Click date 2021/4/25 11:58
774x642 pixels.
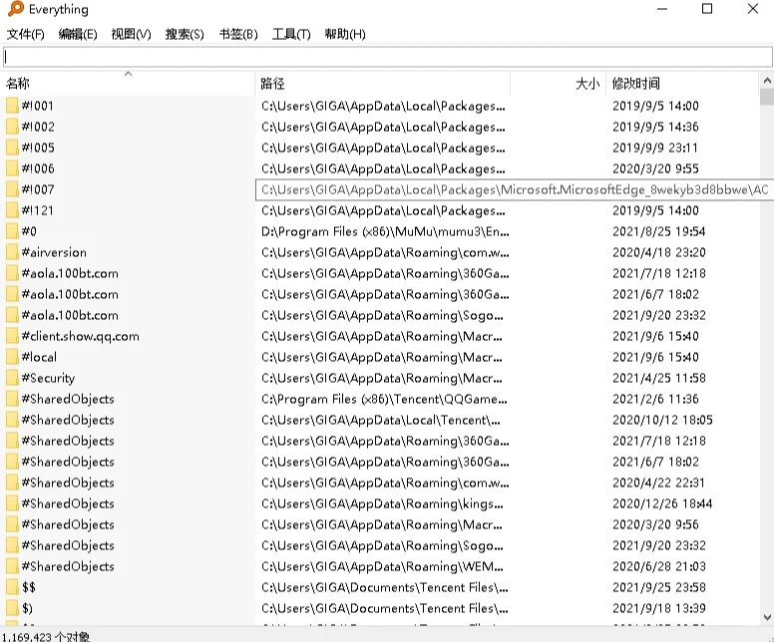[x=659, y=378]
